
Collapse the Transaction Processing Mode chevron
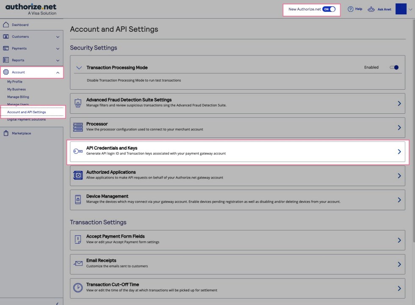[78, 67]
